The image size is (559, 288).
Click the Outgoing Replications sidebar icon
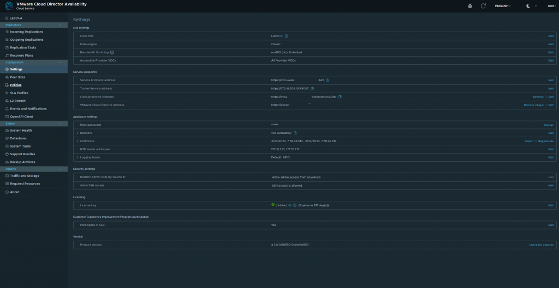7,40
